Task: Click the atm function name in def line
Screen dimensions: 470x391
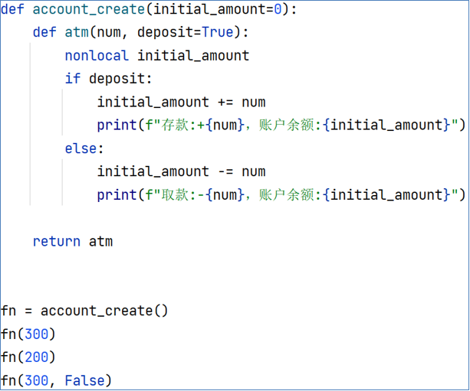Action: 77,32
